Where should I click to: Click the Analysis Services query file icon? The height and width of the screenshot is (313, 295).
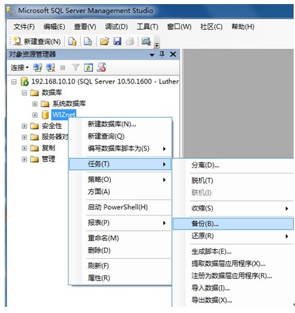88,41
